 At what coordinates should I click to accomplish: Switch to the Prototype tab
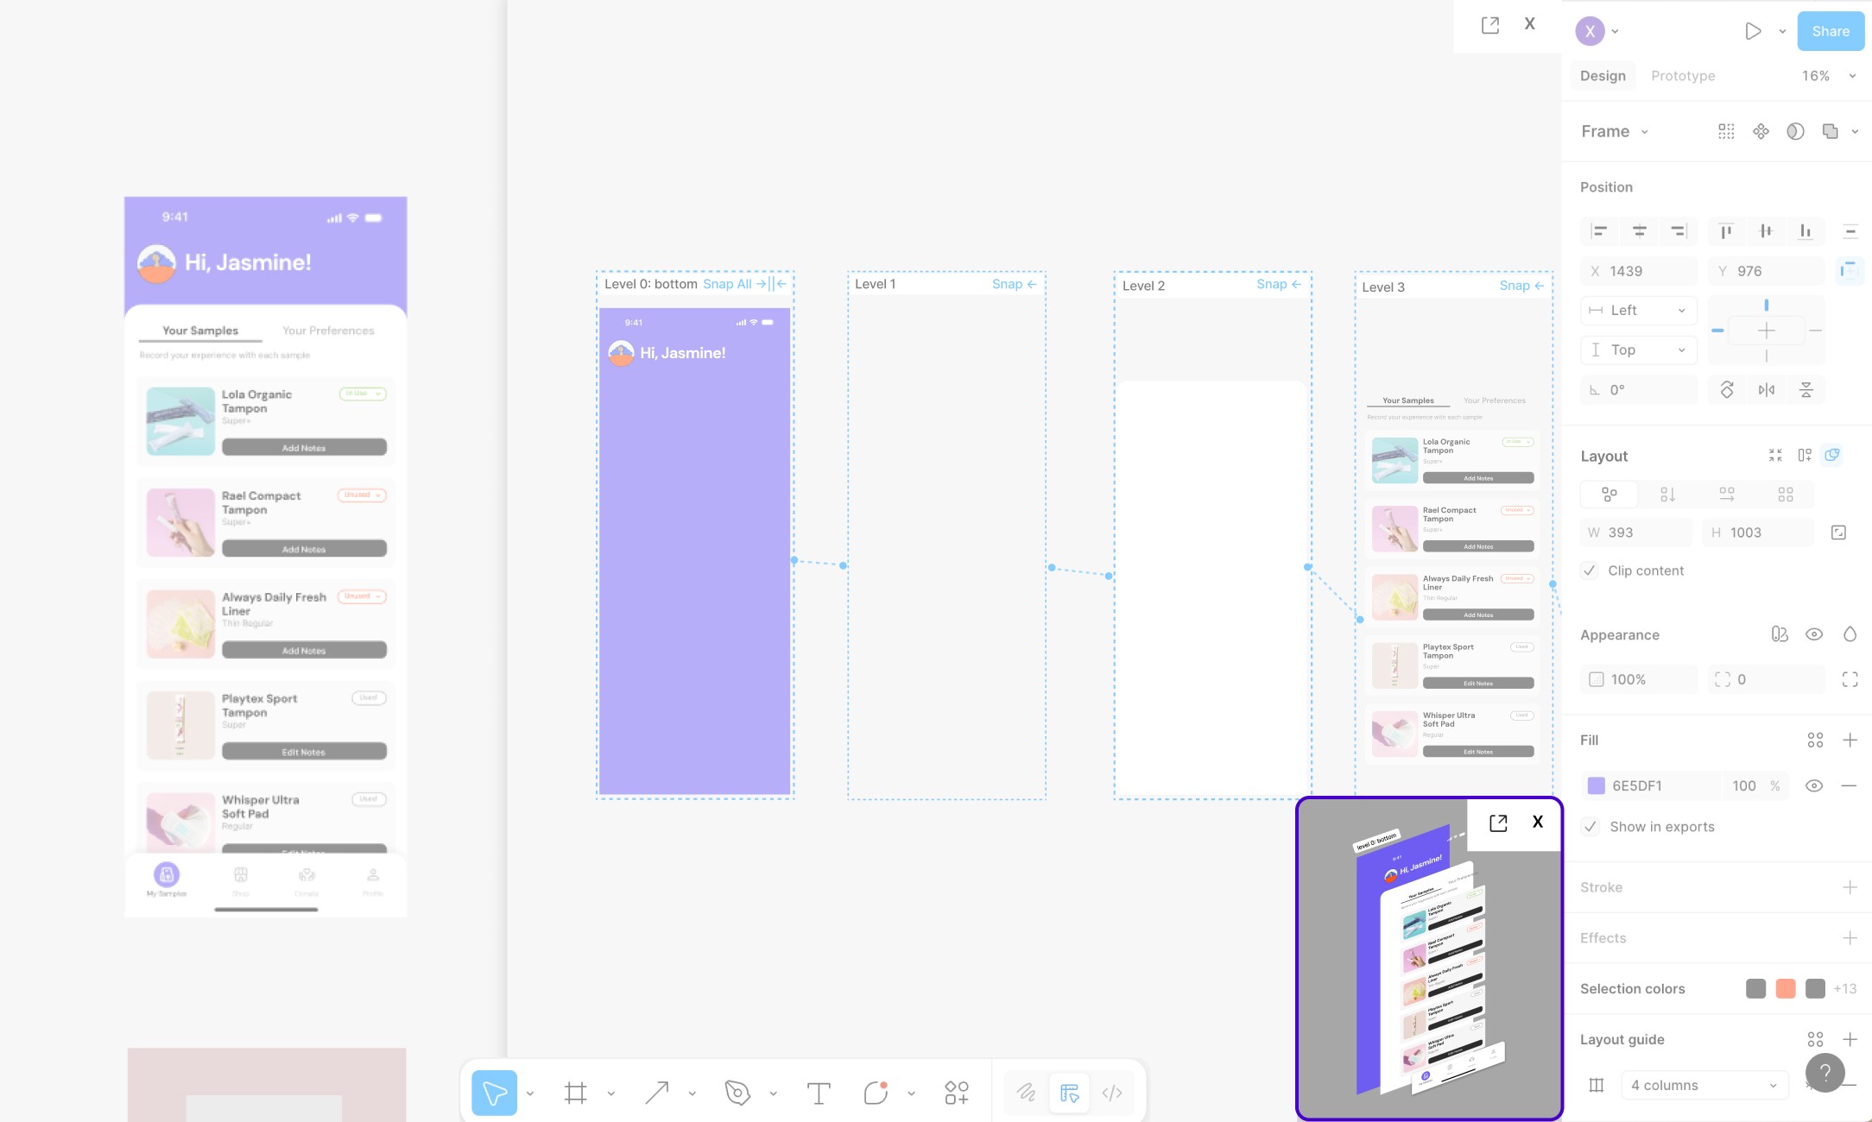(x=1683, y=76)
